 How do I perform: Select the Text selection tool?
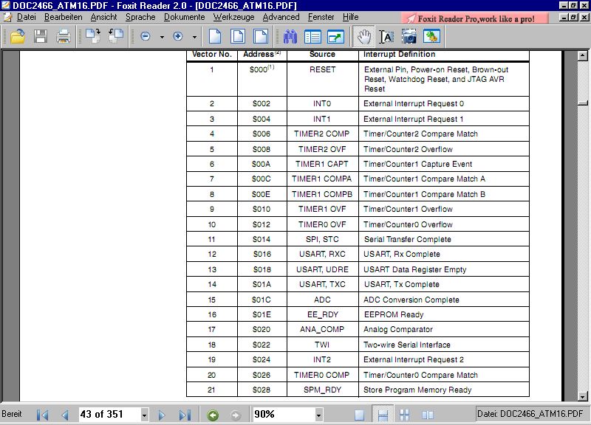tap(386, 36)
